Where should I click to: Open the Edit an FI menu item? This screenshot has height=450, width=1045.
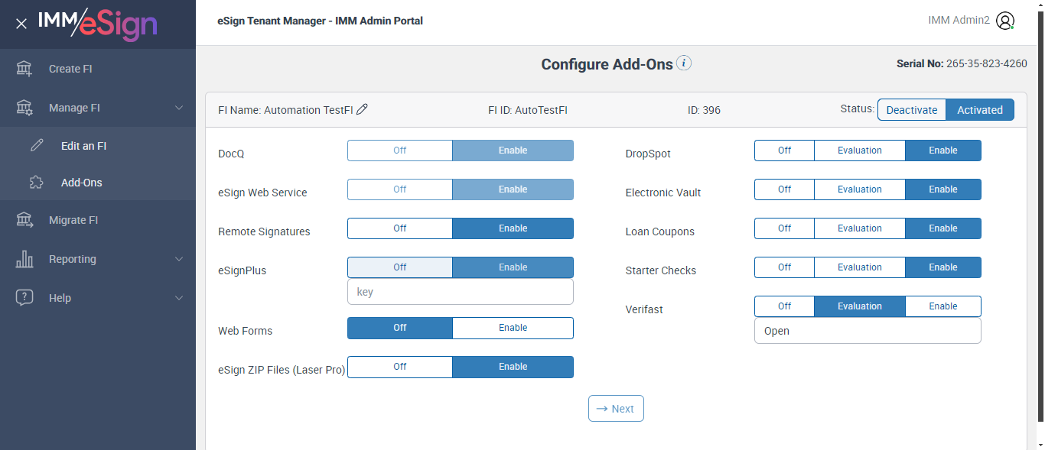83,146
